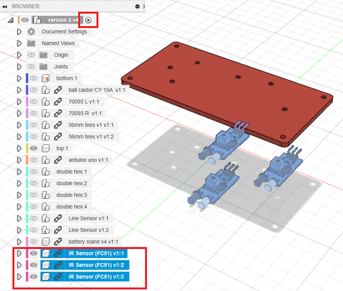Expand the IR Sensor (FC51) v1:3 node
The height and width of the screenshot is (291, 343).
pos(19,276)
